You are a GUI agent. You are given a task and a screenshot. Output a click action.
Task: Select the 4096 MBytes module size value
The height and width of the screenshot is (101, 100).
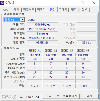(42, 24)
